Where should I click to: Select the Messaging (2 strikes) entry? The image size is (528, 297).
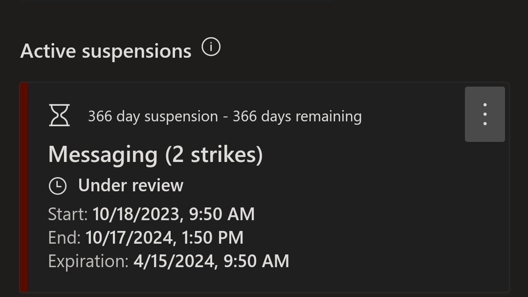155,155
